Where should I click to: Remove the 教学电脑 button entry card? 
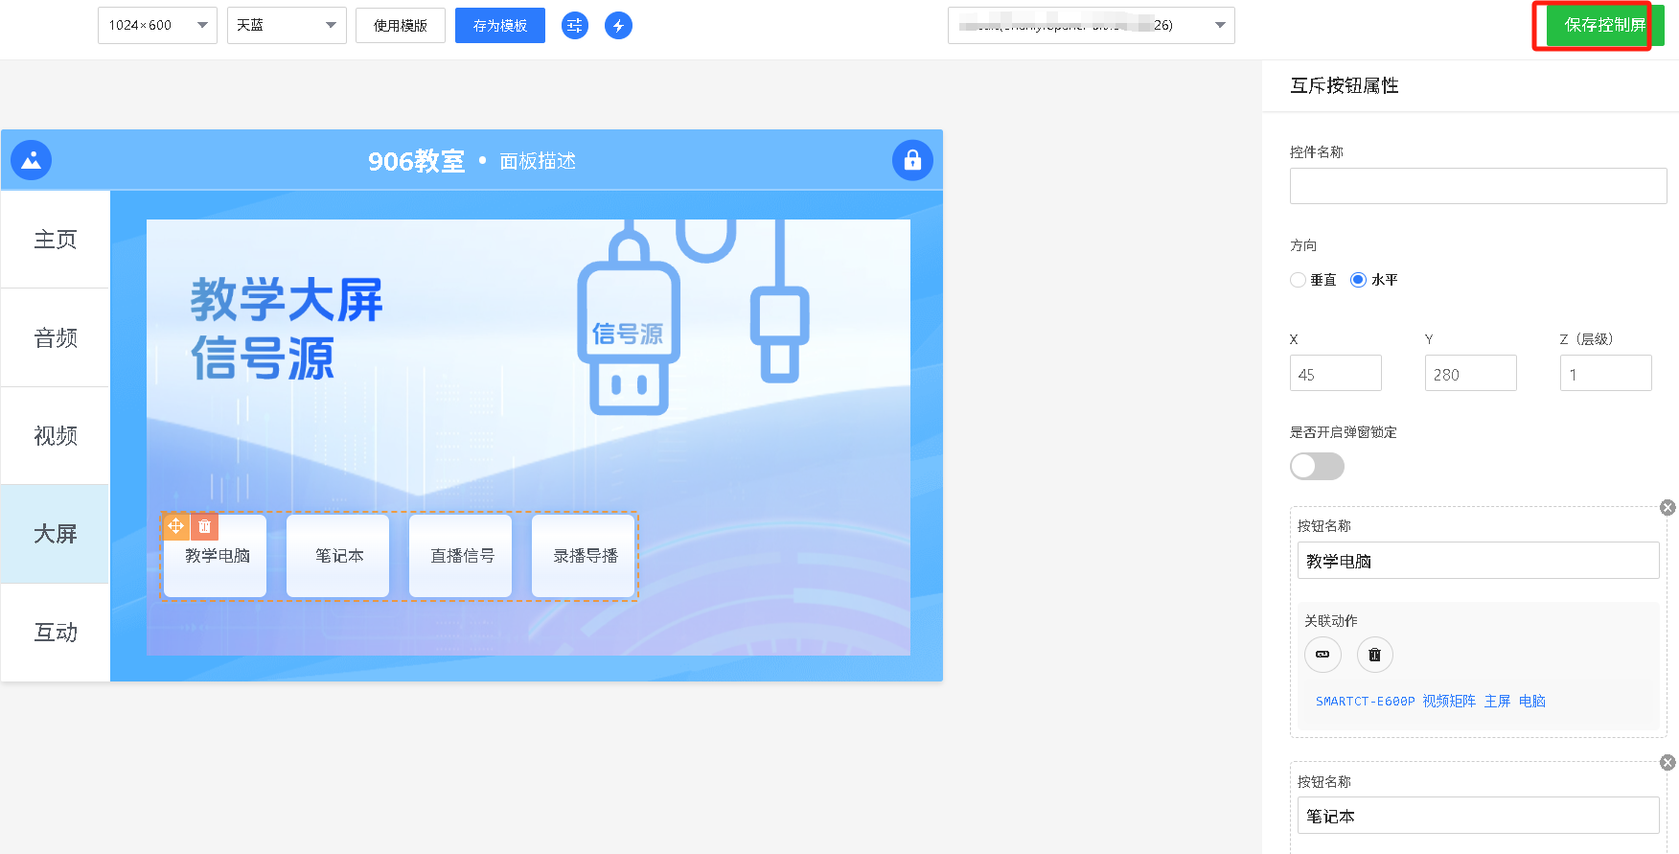pos(1667,508)
